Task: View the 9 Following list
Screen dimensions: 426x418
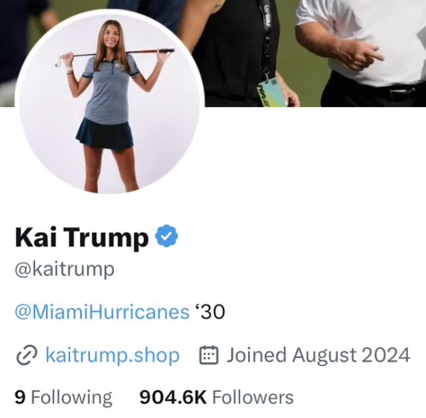Action: [x=64, y=397]
